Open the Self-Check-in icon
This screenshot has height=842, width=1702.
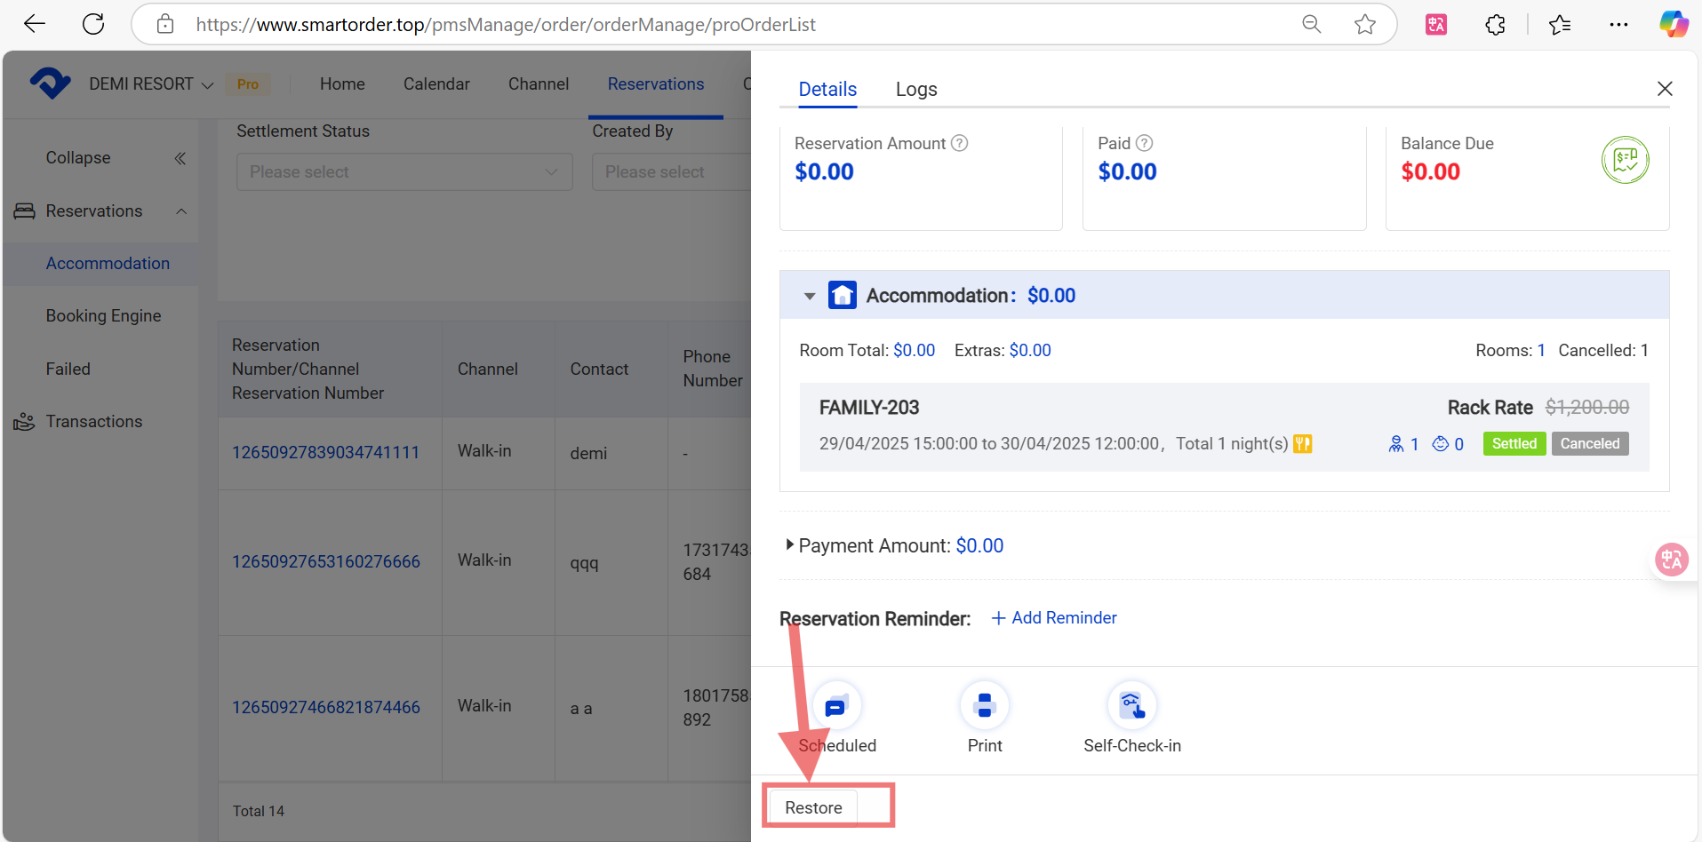pyautogui.click(x=1131, y=706)
